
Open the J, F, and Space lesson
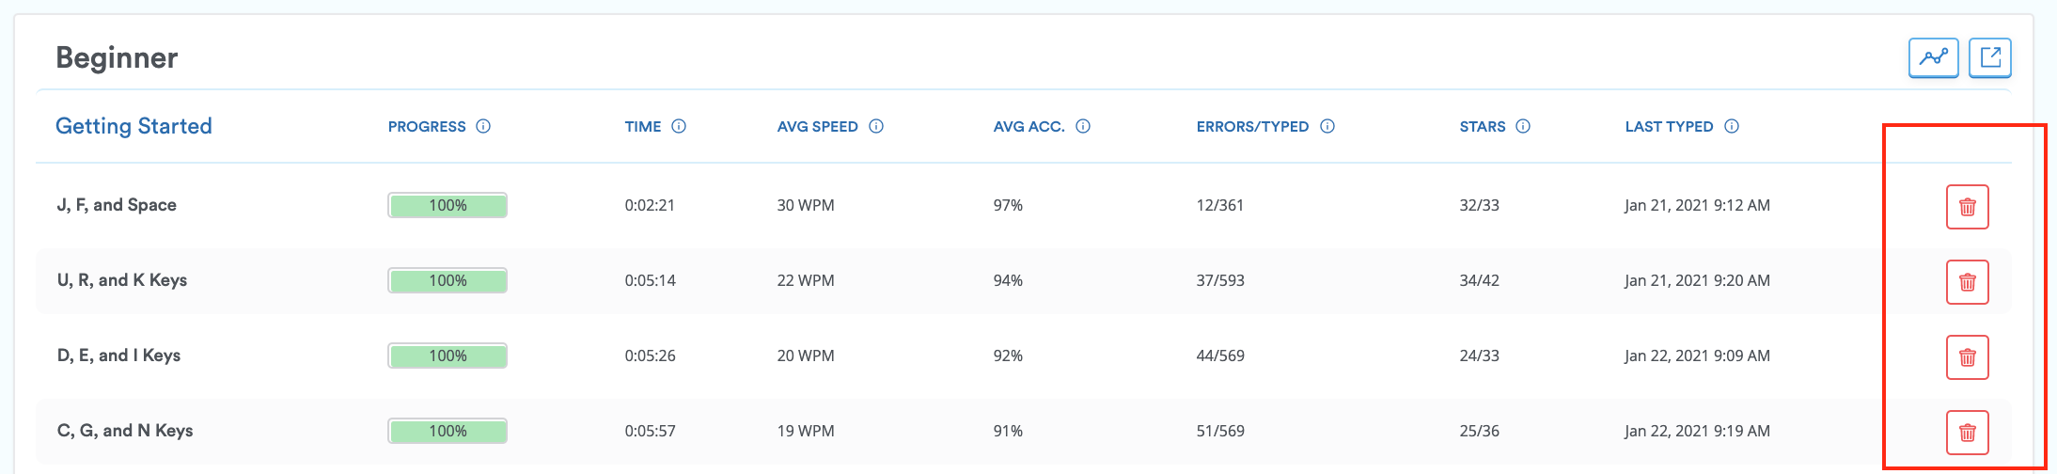click(117, 205)
